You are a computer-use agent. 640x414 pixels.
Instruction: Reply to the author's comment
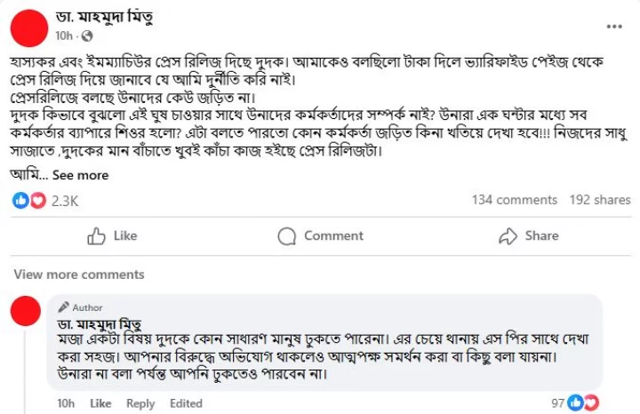click(x=140, y=404)
